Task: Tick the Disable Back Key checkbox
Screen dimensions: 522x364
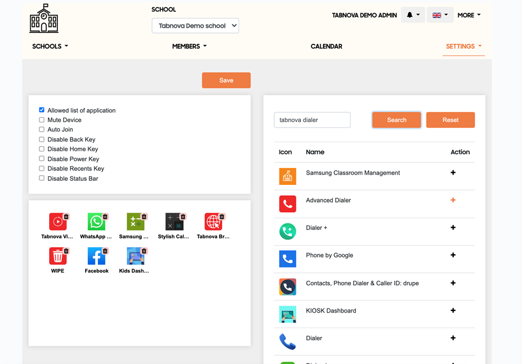Action: click(42, 139)
